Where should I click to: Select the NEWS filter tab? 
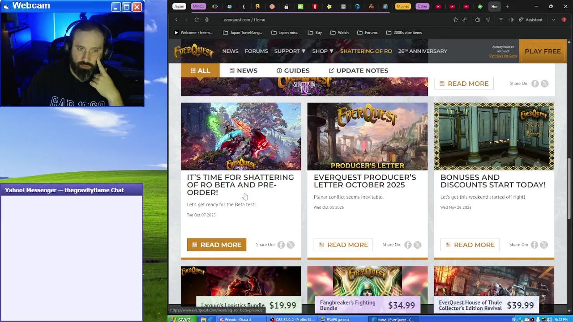[x=244, y=71]
